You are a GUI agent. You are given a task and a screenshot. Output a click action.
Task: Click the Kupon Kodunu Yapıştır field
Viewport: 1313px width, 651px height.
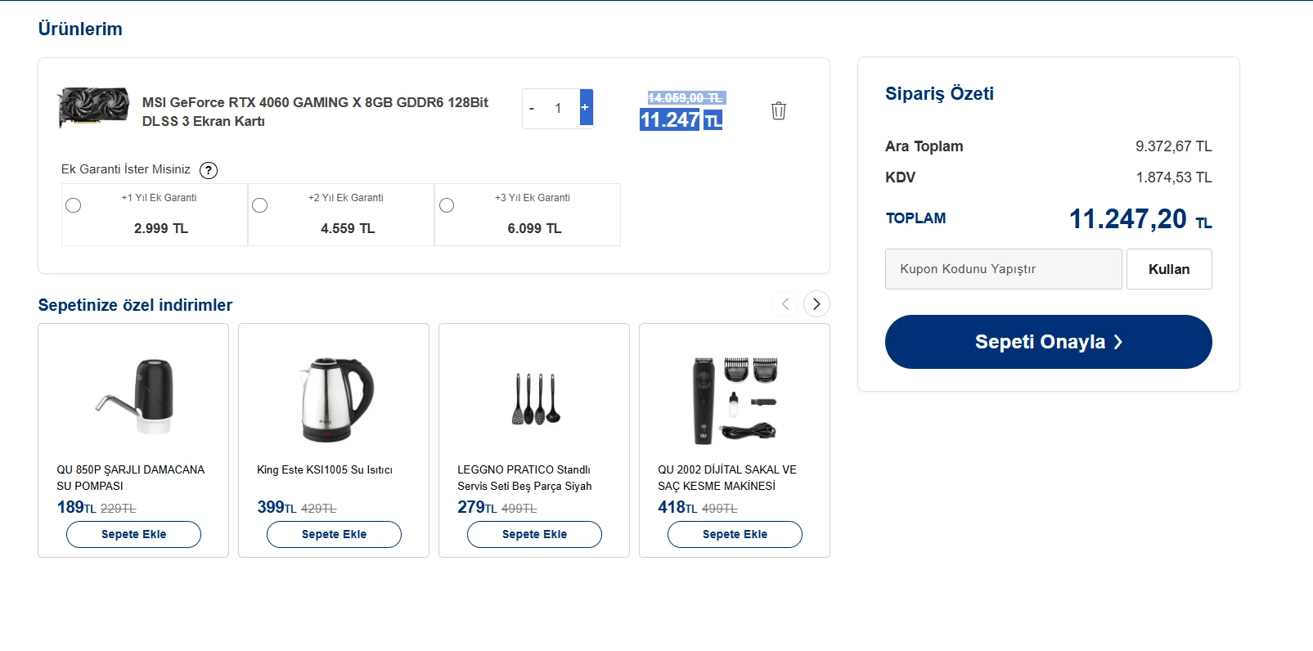1003,269
